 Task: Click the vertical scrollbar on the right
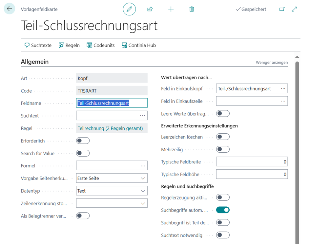pos(297,147)
